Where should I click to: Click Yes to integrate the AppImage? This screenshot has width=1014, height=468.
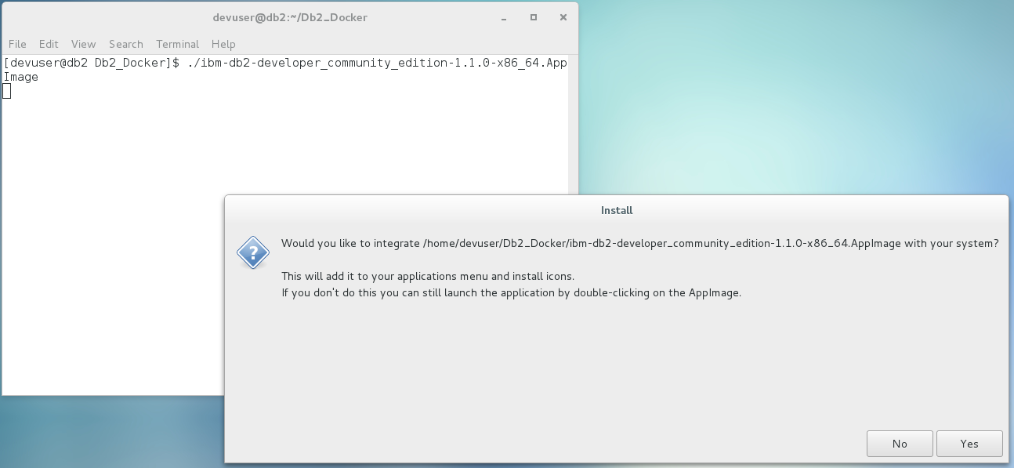[x=969, y=444]
